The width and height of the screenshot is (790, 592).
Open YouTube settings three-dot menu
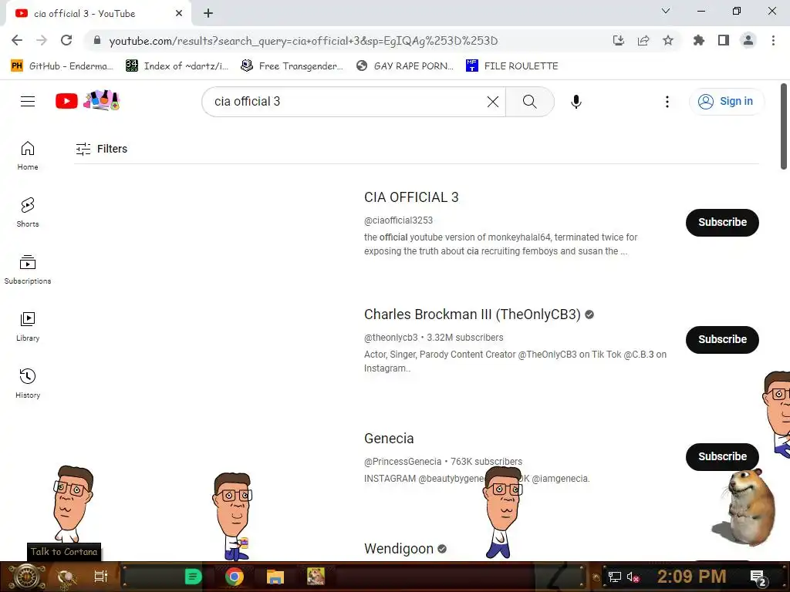pyautogui.click(x=667, y=102)
